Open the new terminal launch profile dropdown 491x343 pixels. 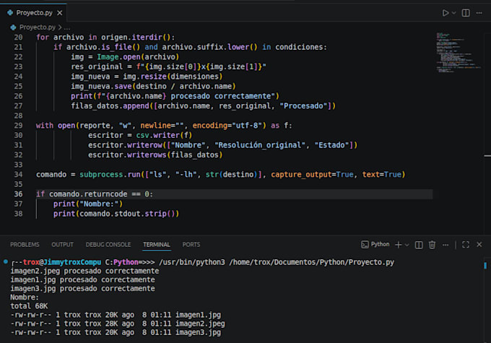(x=407, y=245)
